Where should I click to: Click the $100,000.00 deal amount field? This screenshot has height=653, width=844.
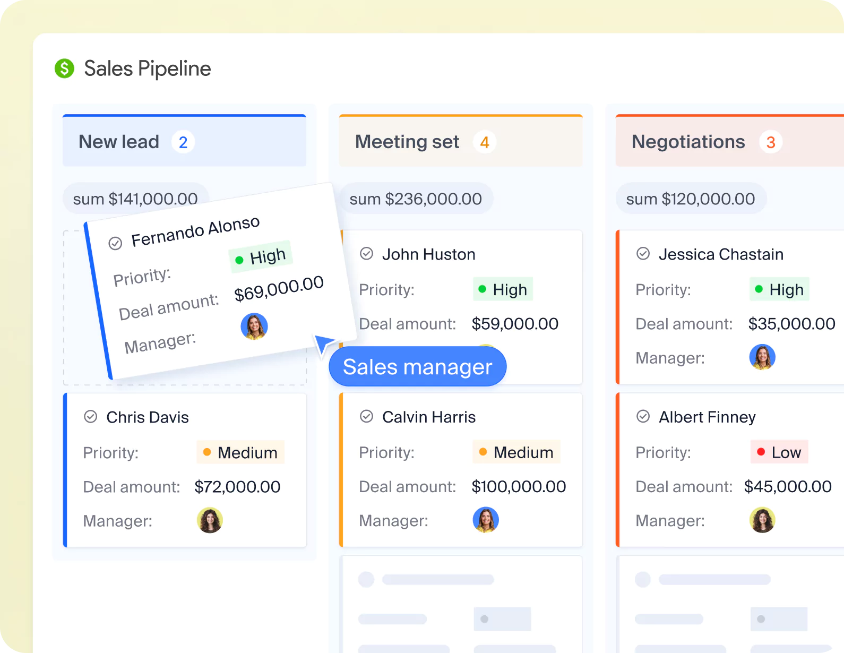click(519, 486)
